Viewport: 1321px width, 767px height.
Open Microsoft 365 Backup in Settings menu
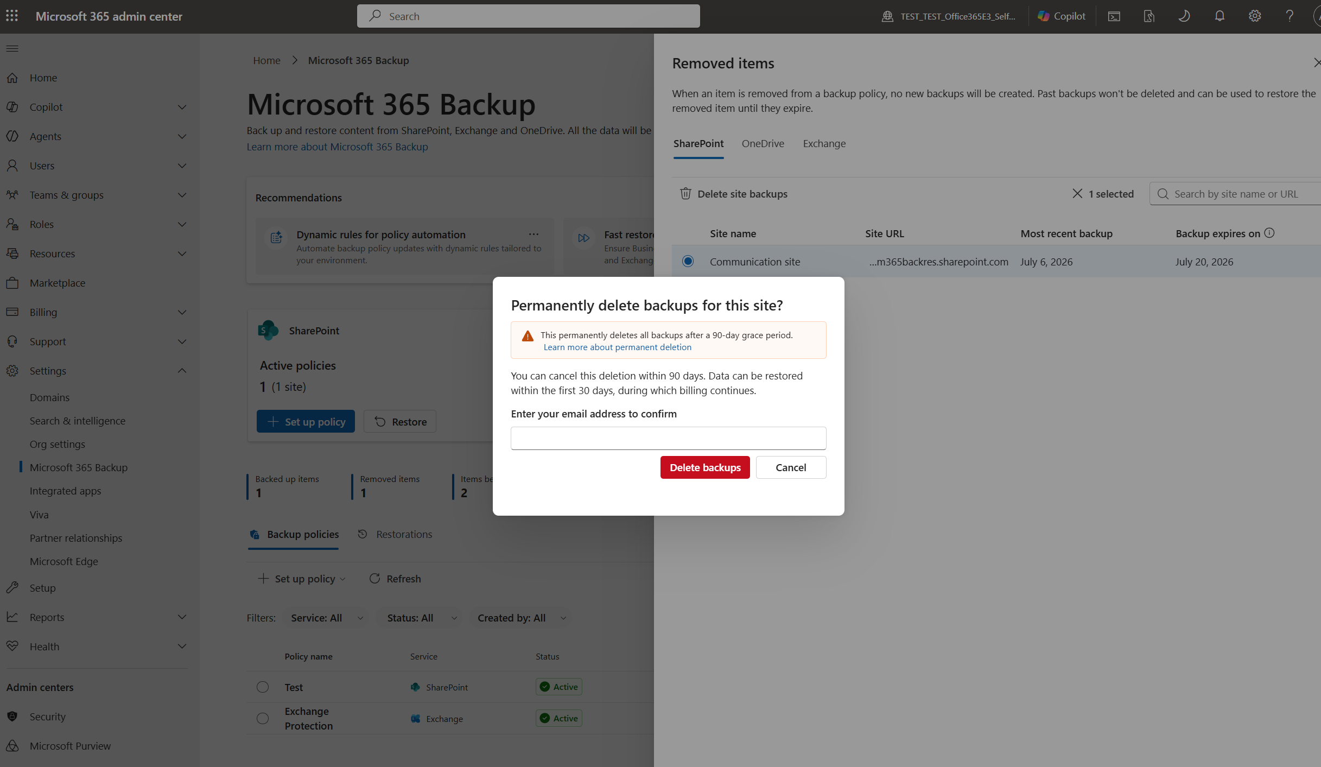pyautogui.click(x=79, y=467)
